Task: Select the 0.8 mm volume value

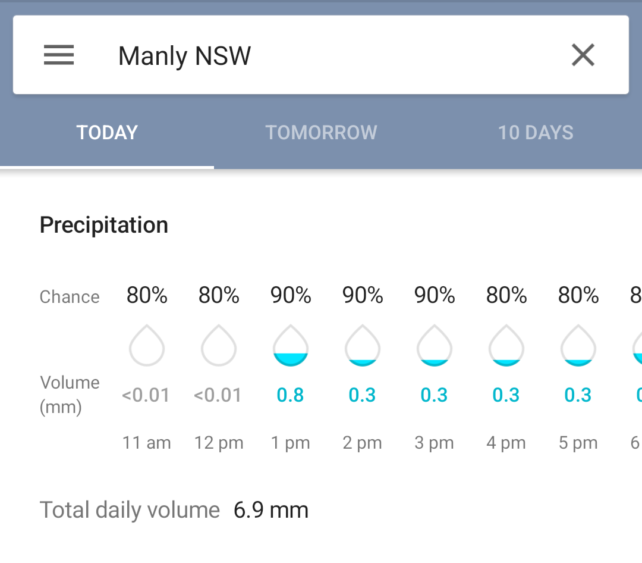Action: coord(290,395)
